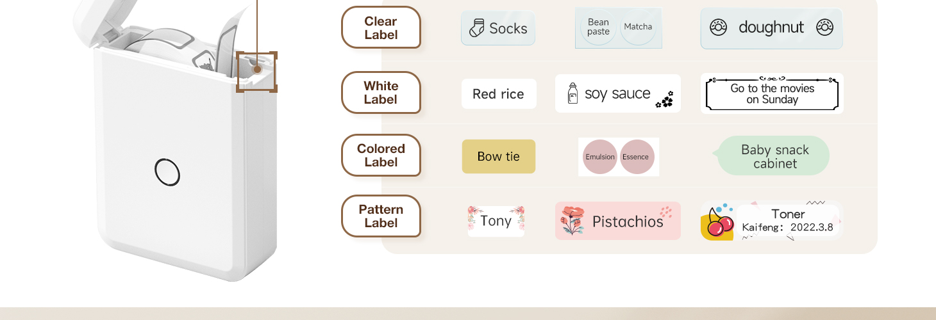
Task: Click the Matcha round clear label
Action: pos(638,27)
